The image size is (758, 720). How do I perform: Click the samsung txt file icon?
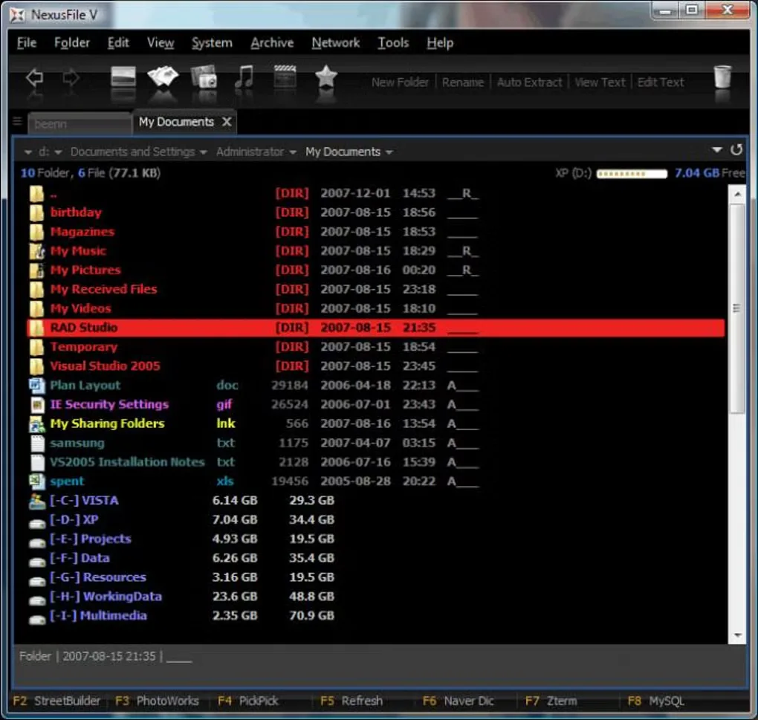pyautogui.click(x=37, y=443)
